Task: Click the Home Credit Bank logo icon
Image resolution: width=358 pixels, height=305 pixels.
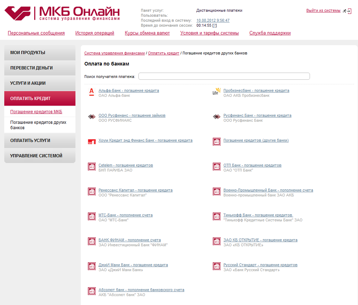Action: [92, 142]
